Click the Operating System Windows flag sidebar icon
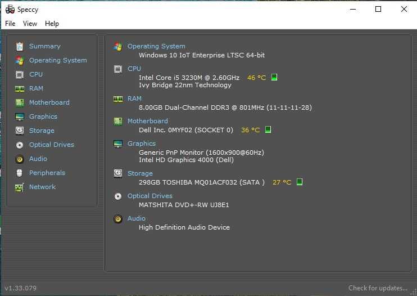 pos(20,60)
